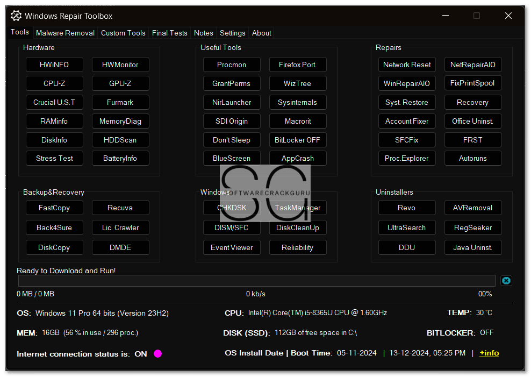
Task: Open RAMinfo
Action: (54, 121)
